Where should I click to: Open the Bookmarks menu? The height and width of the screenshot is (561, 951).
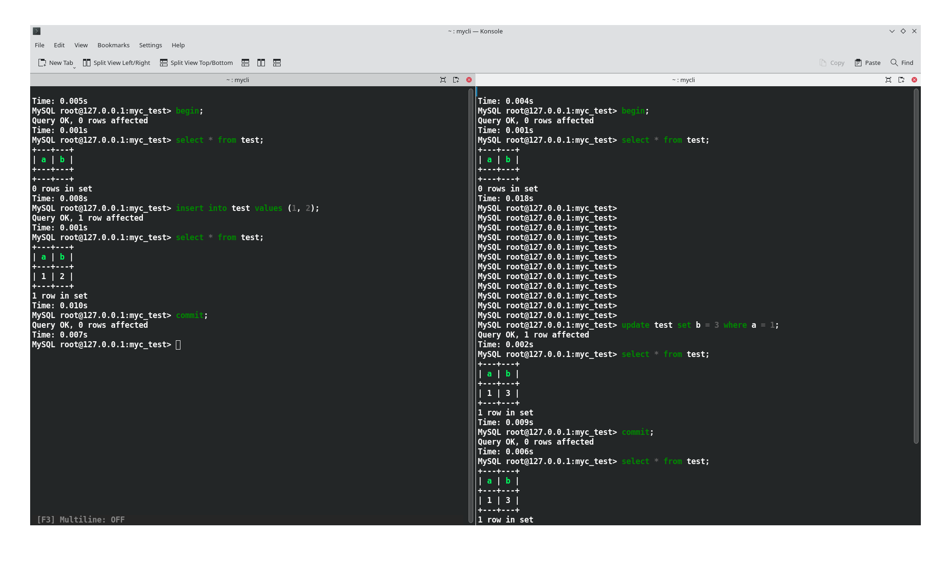(113, 45)
